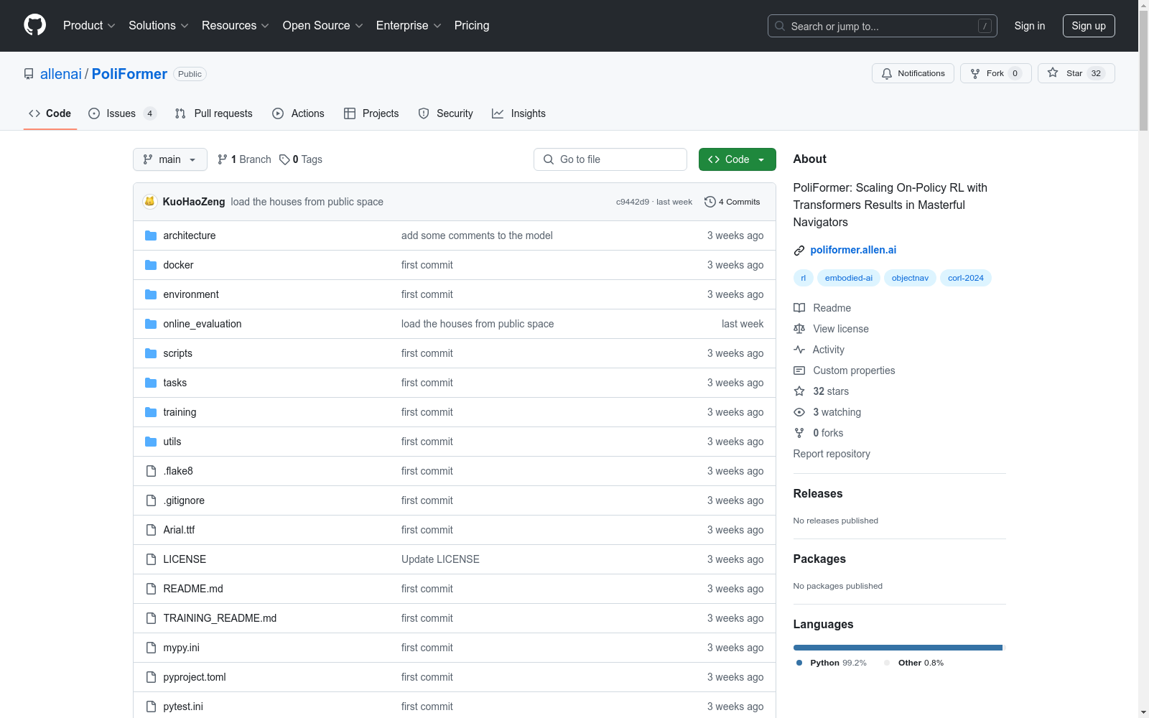
Task: Open the main branch selector dropdown
Action: [x=170, y=159]
